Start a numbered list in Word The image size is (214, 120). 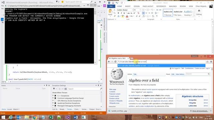pyautogui.click(x=148, y=10)
